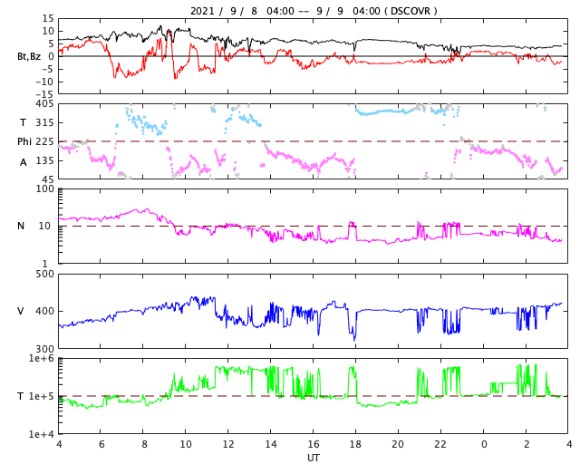Click the −15 tick on the Bt,Bz axis

click(44, 94)
